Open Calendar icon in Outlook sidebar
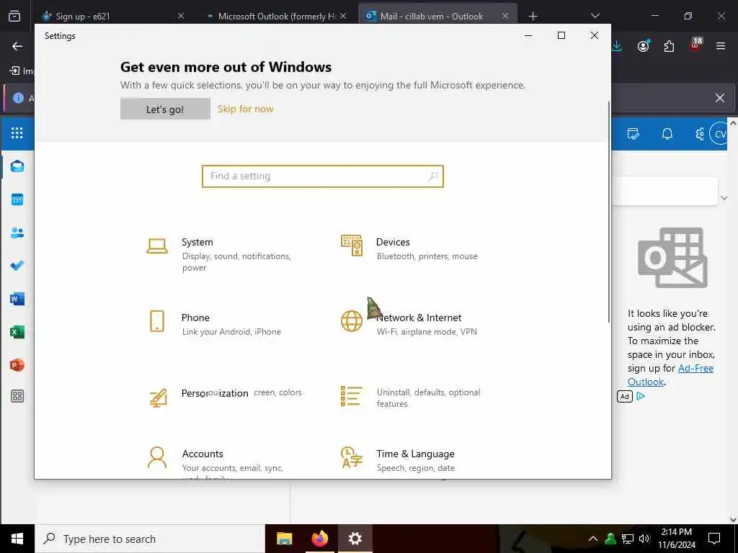The height and width of the screenshot is (553, 738). click(17, 199)
